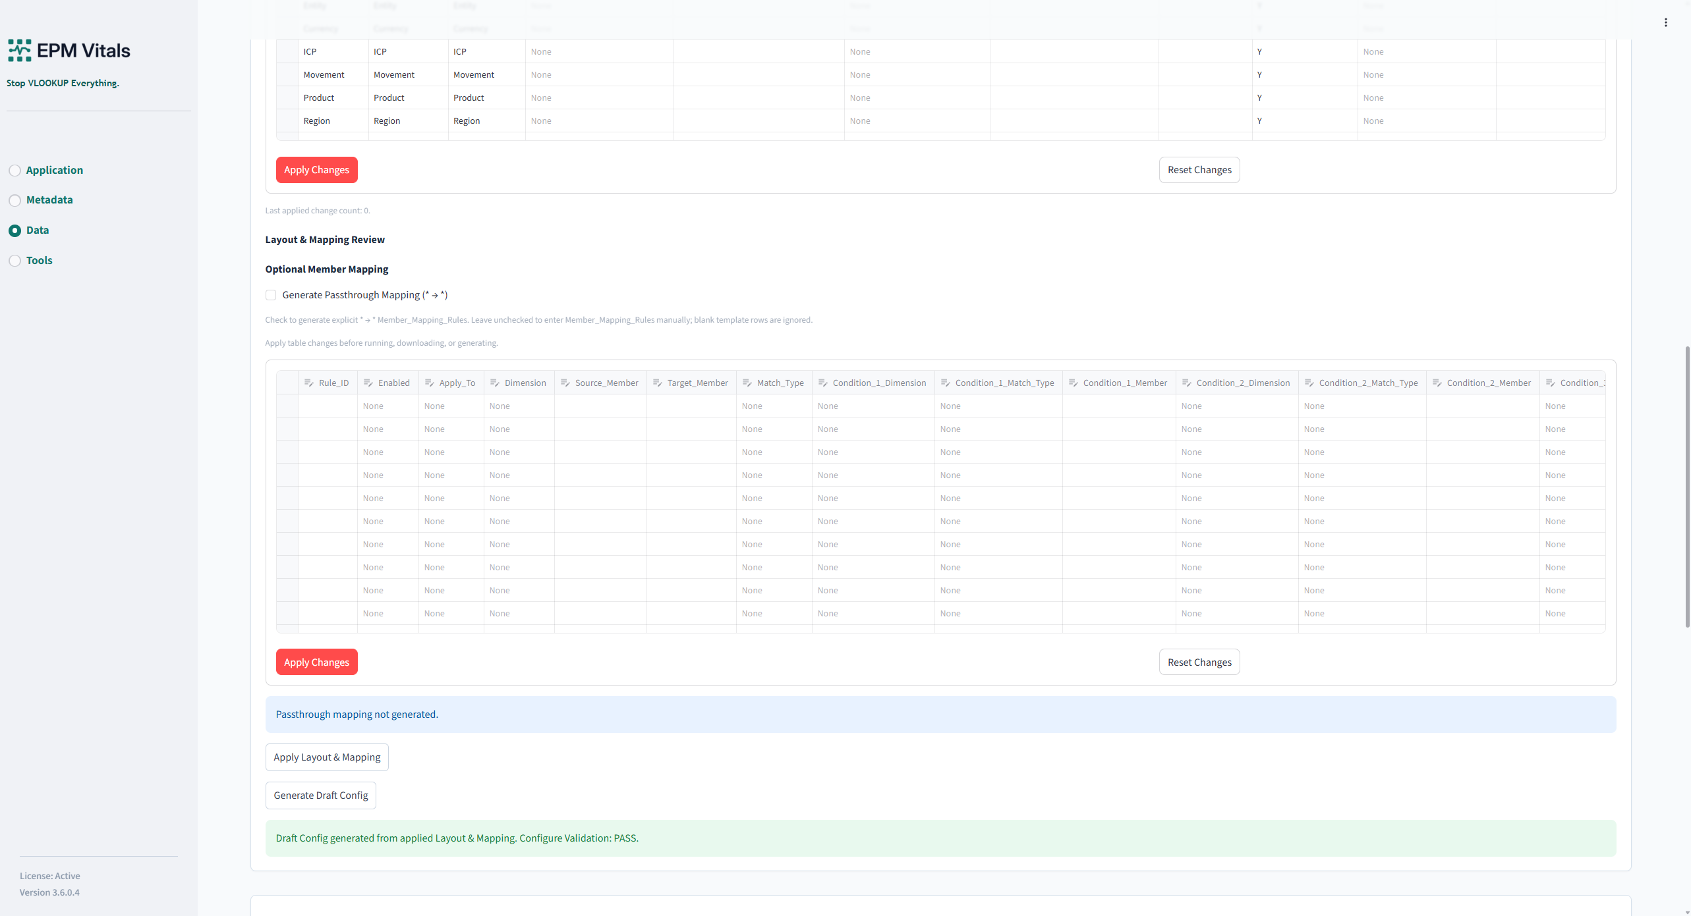Viewport: 1691px width, 916px height.
Task: Click the Apply Layout & Mapping button
Action: [x=327, y=757]
